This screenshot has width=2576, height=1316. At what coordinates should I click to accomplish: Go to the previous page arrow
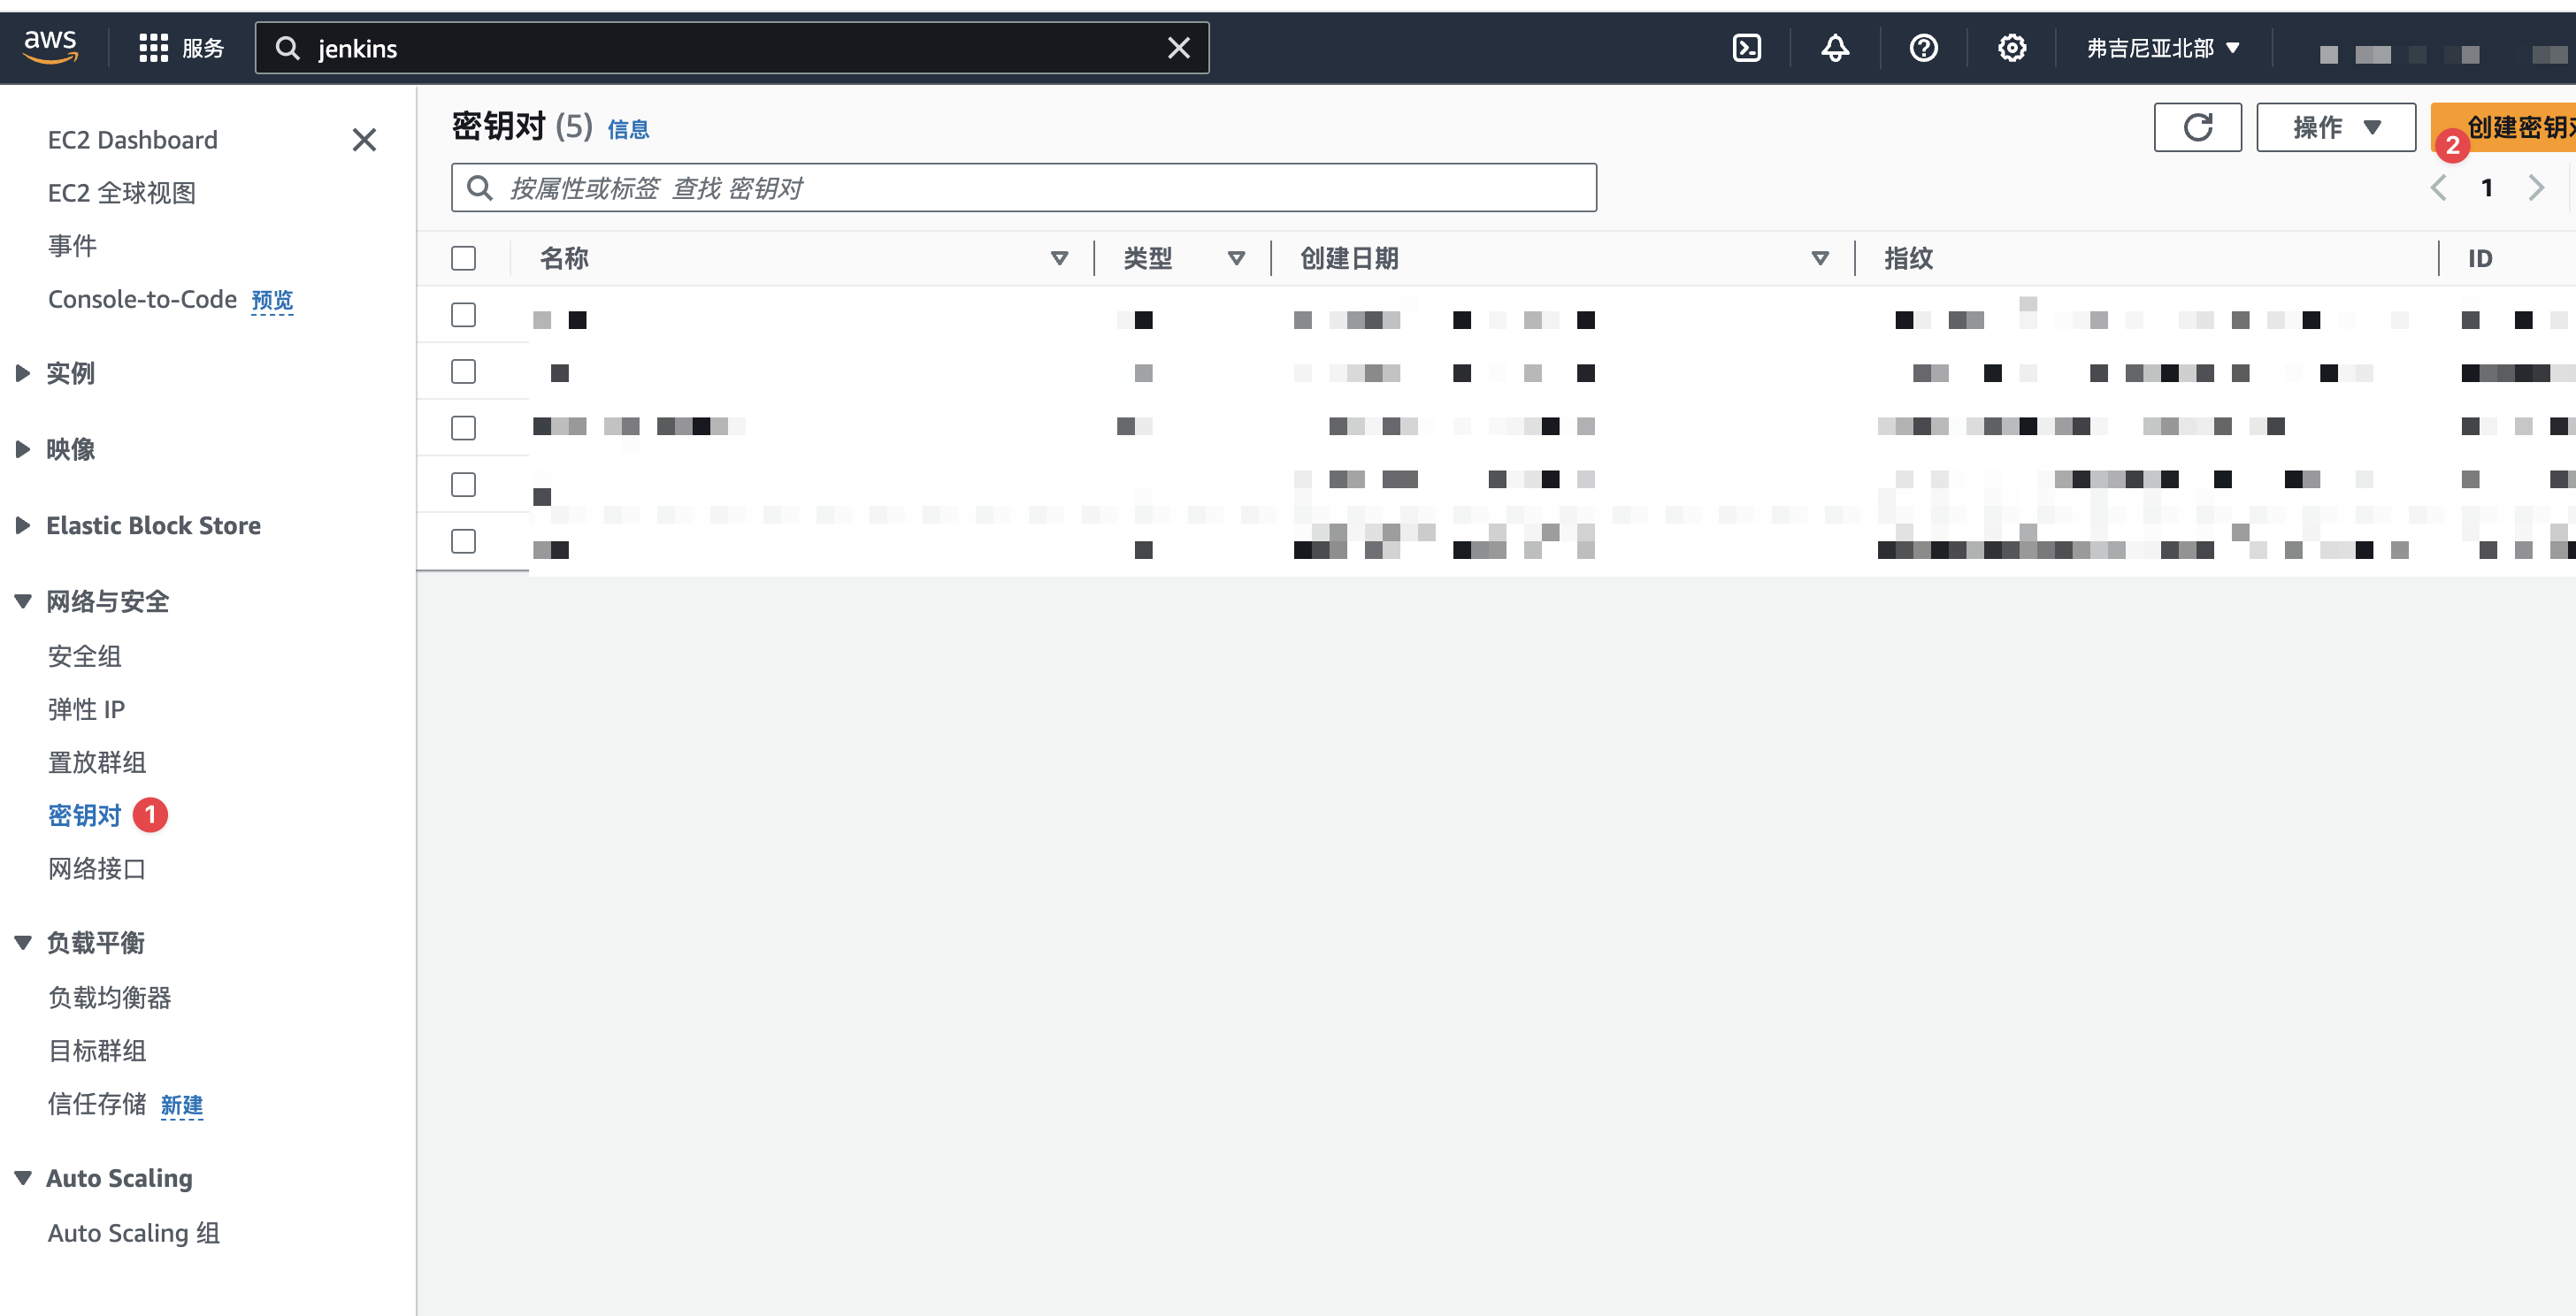2438,188
